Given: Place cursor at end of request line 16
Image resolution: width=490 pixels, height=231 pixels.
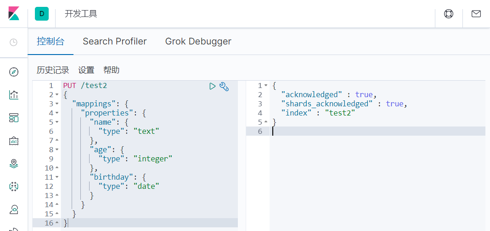Looking at the screenshot, I should tap(68, 223).
